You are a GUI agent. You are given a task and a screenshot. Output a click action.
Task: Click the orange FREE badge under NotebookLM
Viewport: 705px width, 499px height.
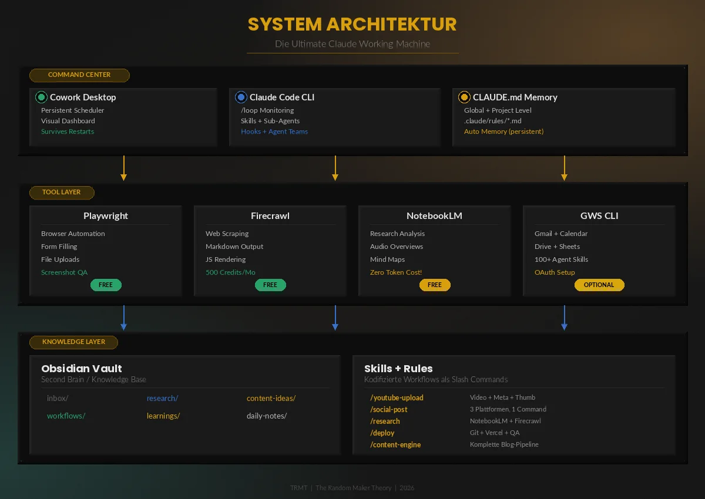pyautogui.click(x=435, y=285)
